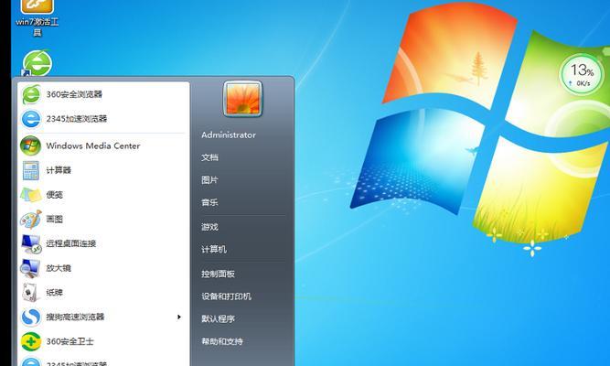Click the 2345加速浏览器 icon below 360 browser
The height and width of the screenshot is (366, 610).
coord(31,119)
